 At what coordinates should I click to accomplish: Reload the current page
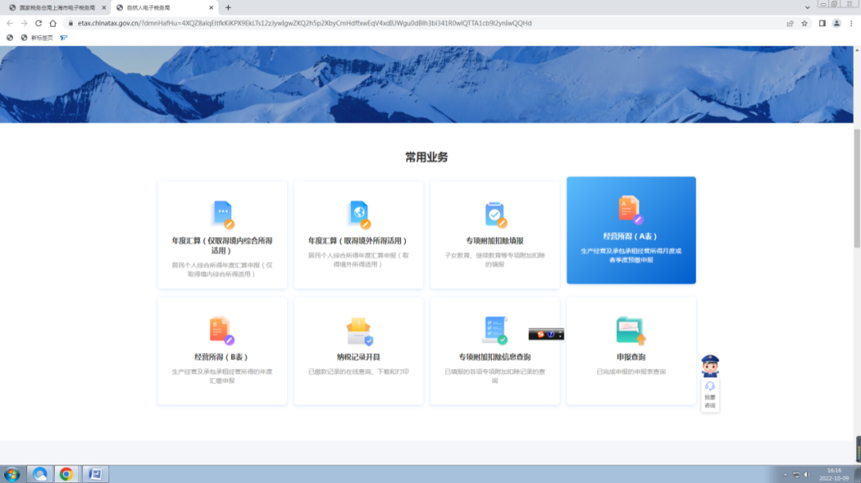click(38, 23)
